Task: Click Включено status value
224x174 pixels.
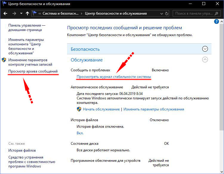Action: point(160,70)
